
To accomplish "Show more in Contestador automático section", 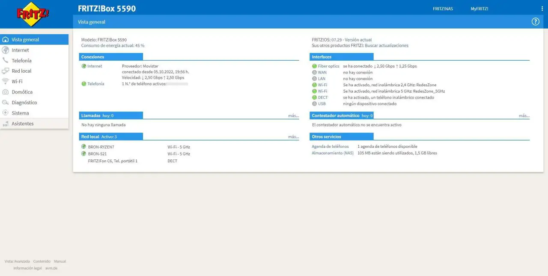I will pyautogui.click(x=524, y=116).
